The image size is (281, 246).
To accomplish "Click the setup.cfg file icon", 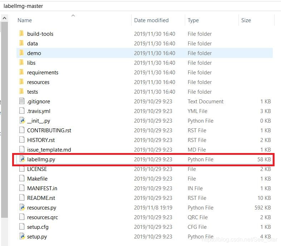I will 22,227.
